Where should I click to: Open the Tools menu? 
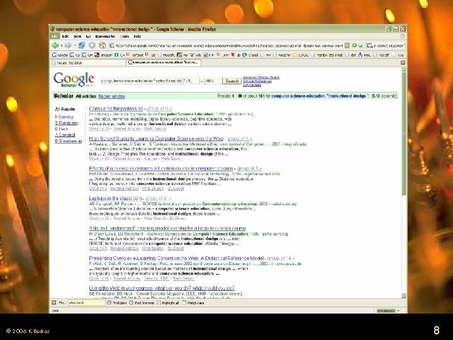[125, 37]
